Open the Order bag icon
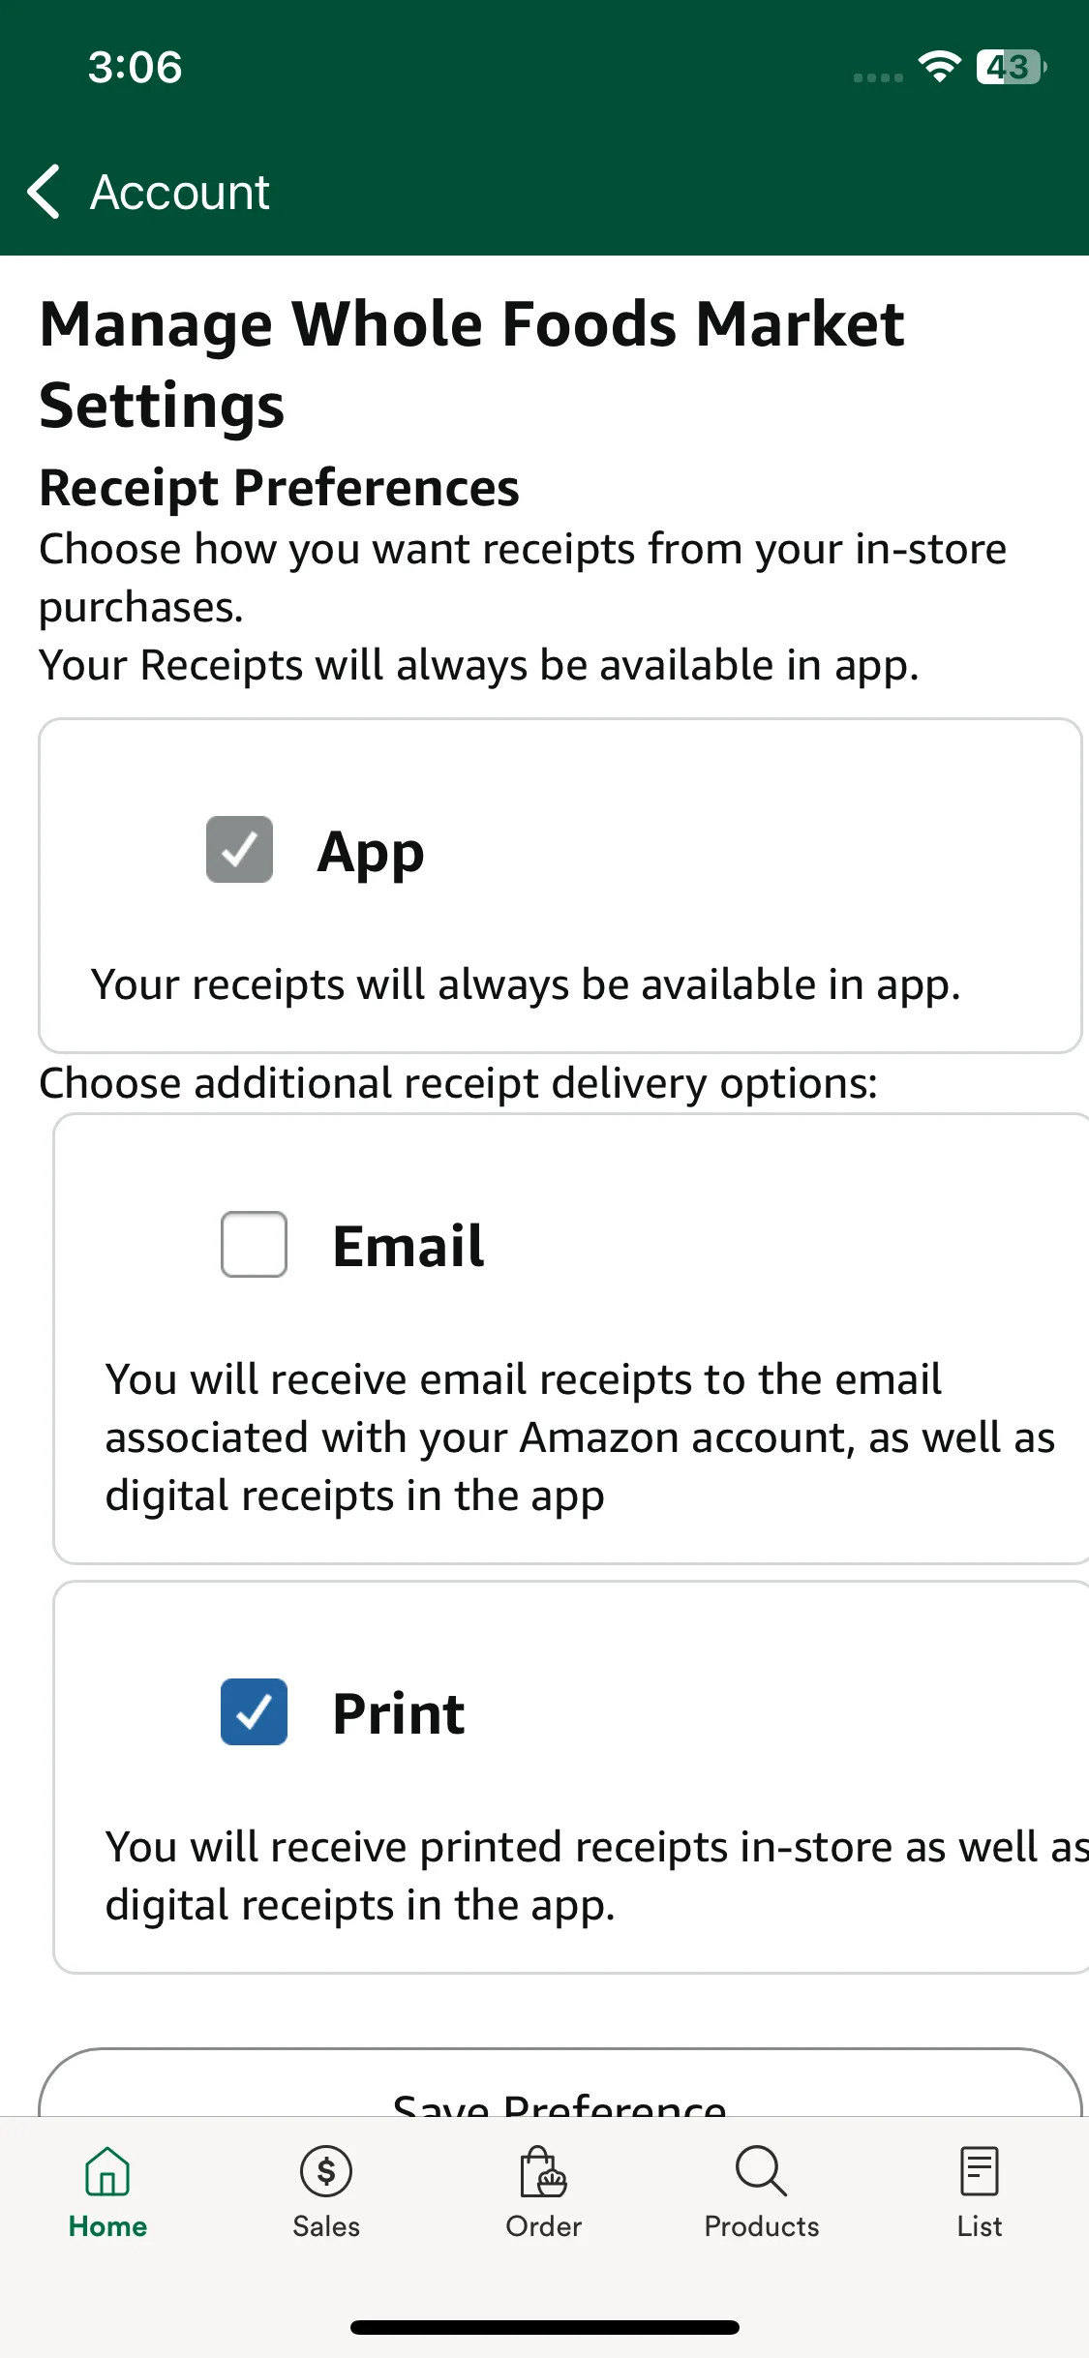The width and height of the screenshot is (1089, 2358). coord(543,2171)
